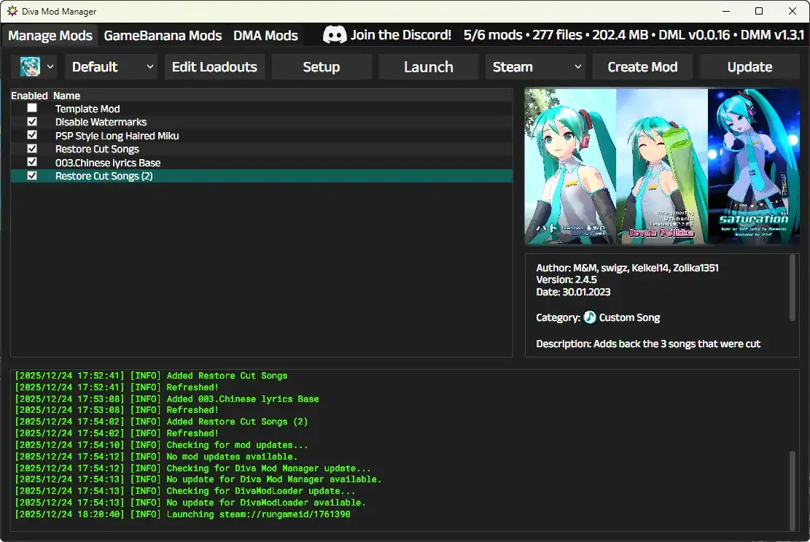Viewport: 810px width, 542px height.
Task: Click the Diva Mod Manager title bar icon
Action: coord(12,11)
